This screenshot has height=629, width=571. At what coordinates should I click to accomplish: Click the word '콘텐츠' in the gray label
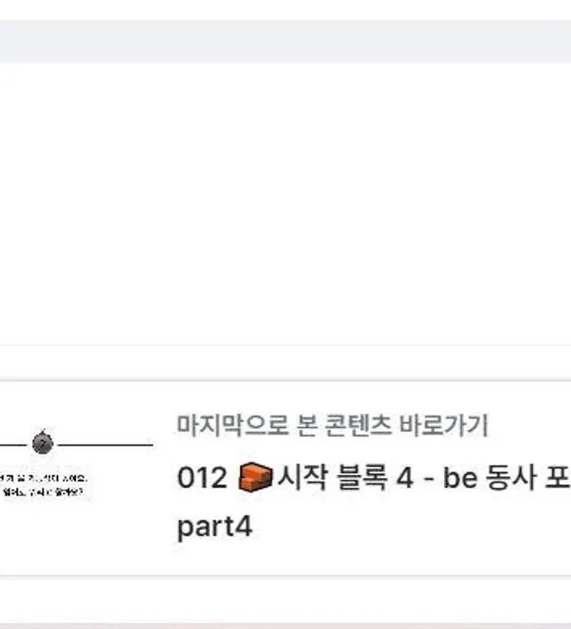[x=368, y=426]
